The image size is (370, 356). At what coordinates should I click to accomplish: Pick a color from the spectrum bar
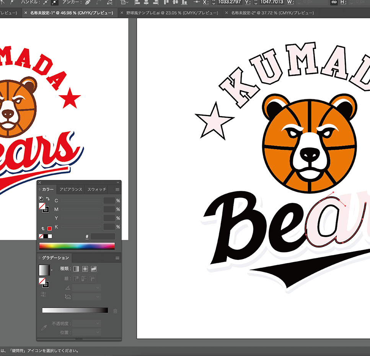77,246
